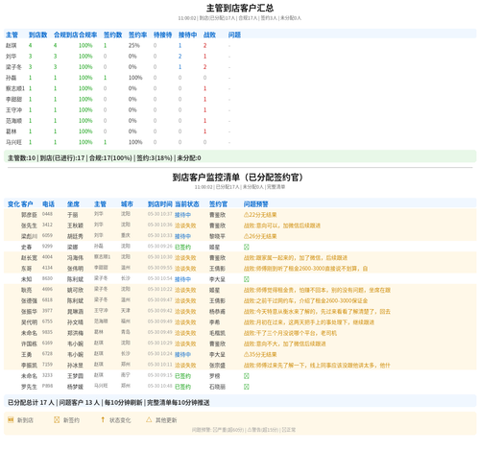Click the 洽谈失败 status in phone 3412 row

185,225
